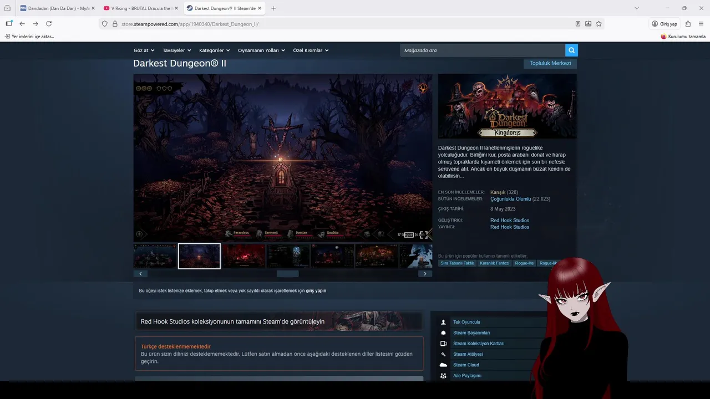
Task: Click the Aile Paylaşımı family sharing icon
Action: tap(443, 376)
